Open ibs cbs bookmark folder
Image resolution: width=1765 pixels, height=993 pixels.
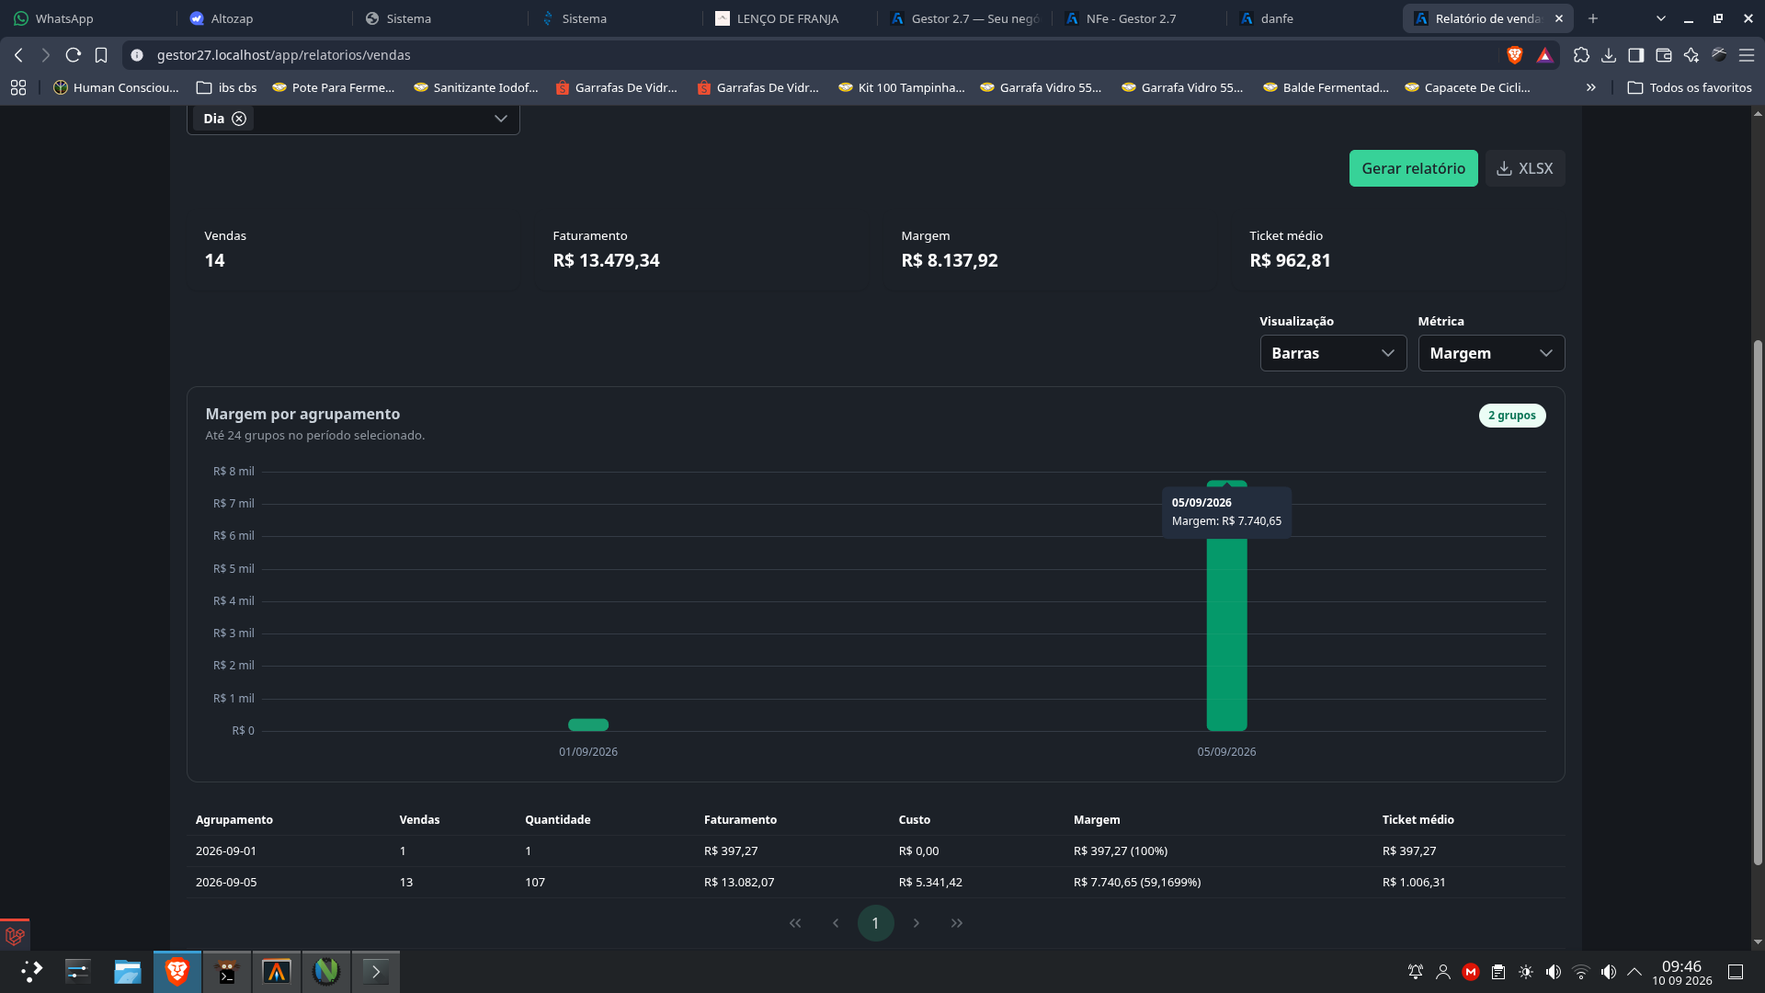[x=227, y=87]
